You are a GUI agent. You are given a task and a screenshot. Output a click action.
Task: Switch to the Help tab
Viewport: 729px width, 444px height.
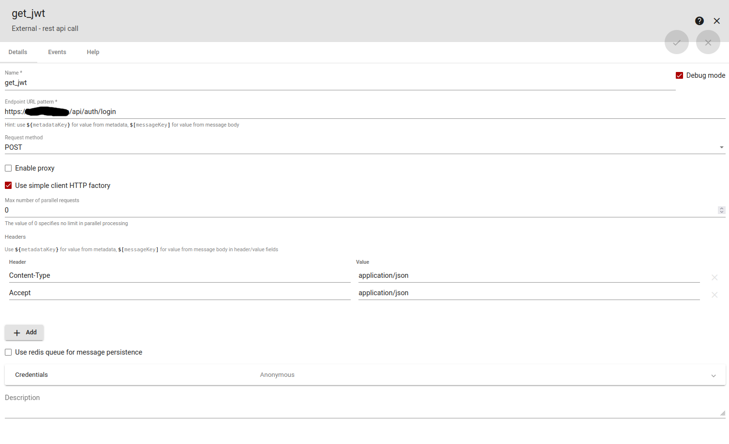click(x=93, y=52)
